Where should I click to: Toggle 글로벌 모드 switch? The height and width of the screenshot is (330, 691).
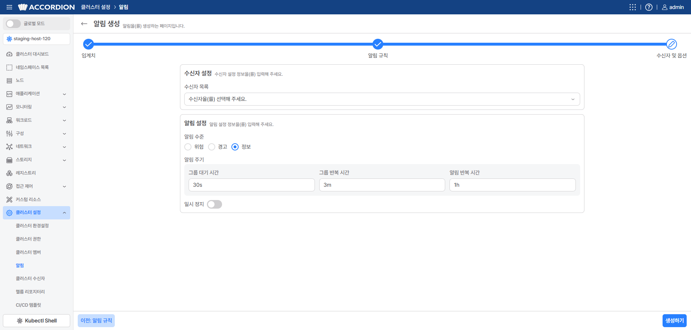click(x=13, y=24)
